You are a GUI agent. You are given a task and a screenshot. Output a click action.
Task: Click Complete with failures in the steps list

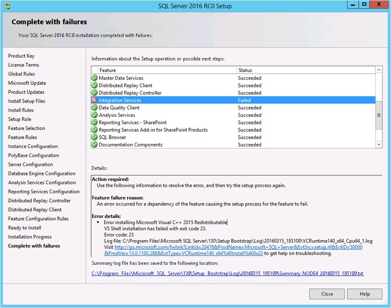click(34, 246)
